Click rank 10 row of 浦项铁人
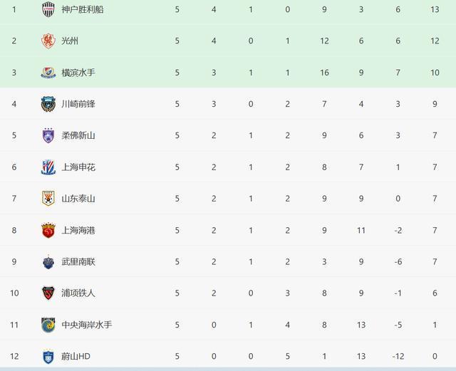The height and width of the screenshot is (371, 456). click(228, 293)
